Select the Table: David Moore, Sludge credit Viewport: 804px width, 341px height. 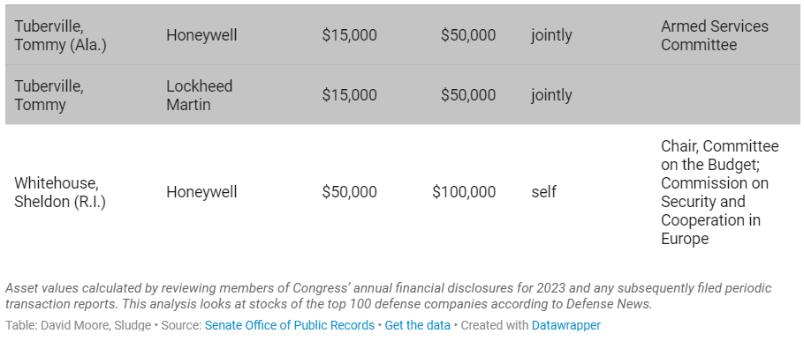tap(78, 325)
